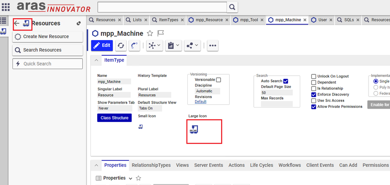390x185 pixels.
Task: Click the Default revisions link
Action: pos(200,102)
